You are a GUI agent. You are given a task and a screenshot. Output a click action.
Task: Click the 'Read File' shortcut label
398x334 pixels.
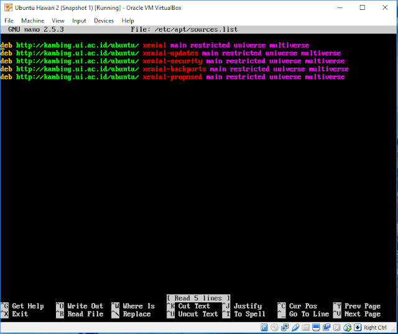[x=85, y=314]
